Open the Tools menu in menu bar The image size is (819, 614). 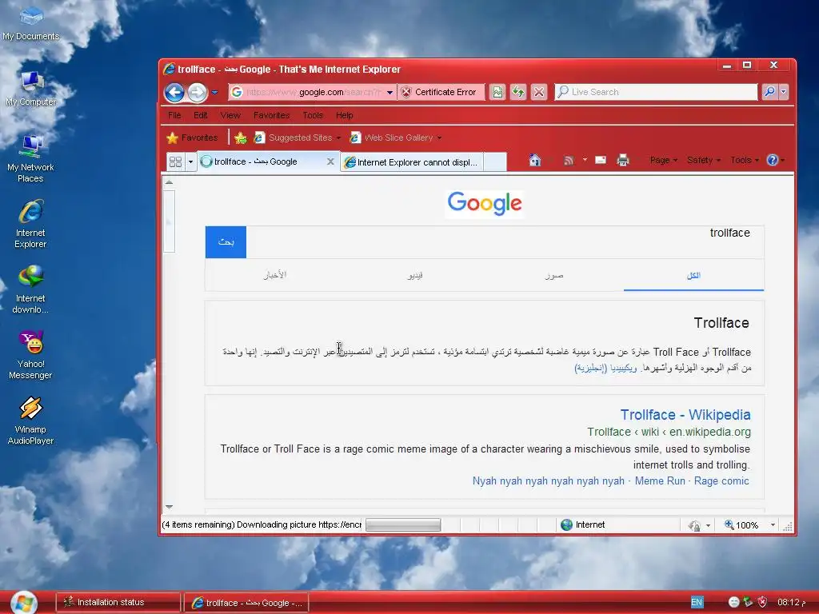point(313,115)
